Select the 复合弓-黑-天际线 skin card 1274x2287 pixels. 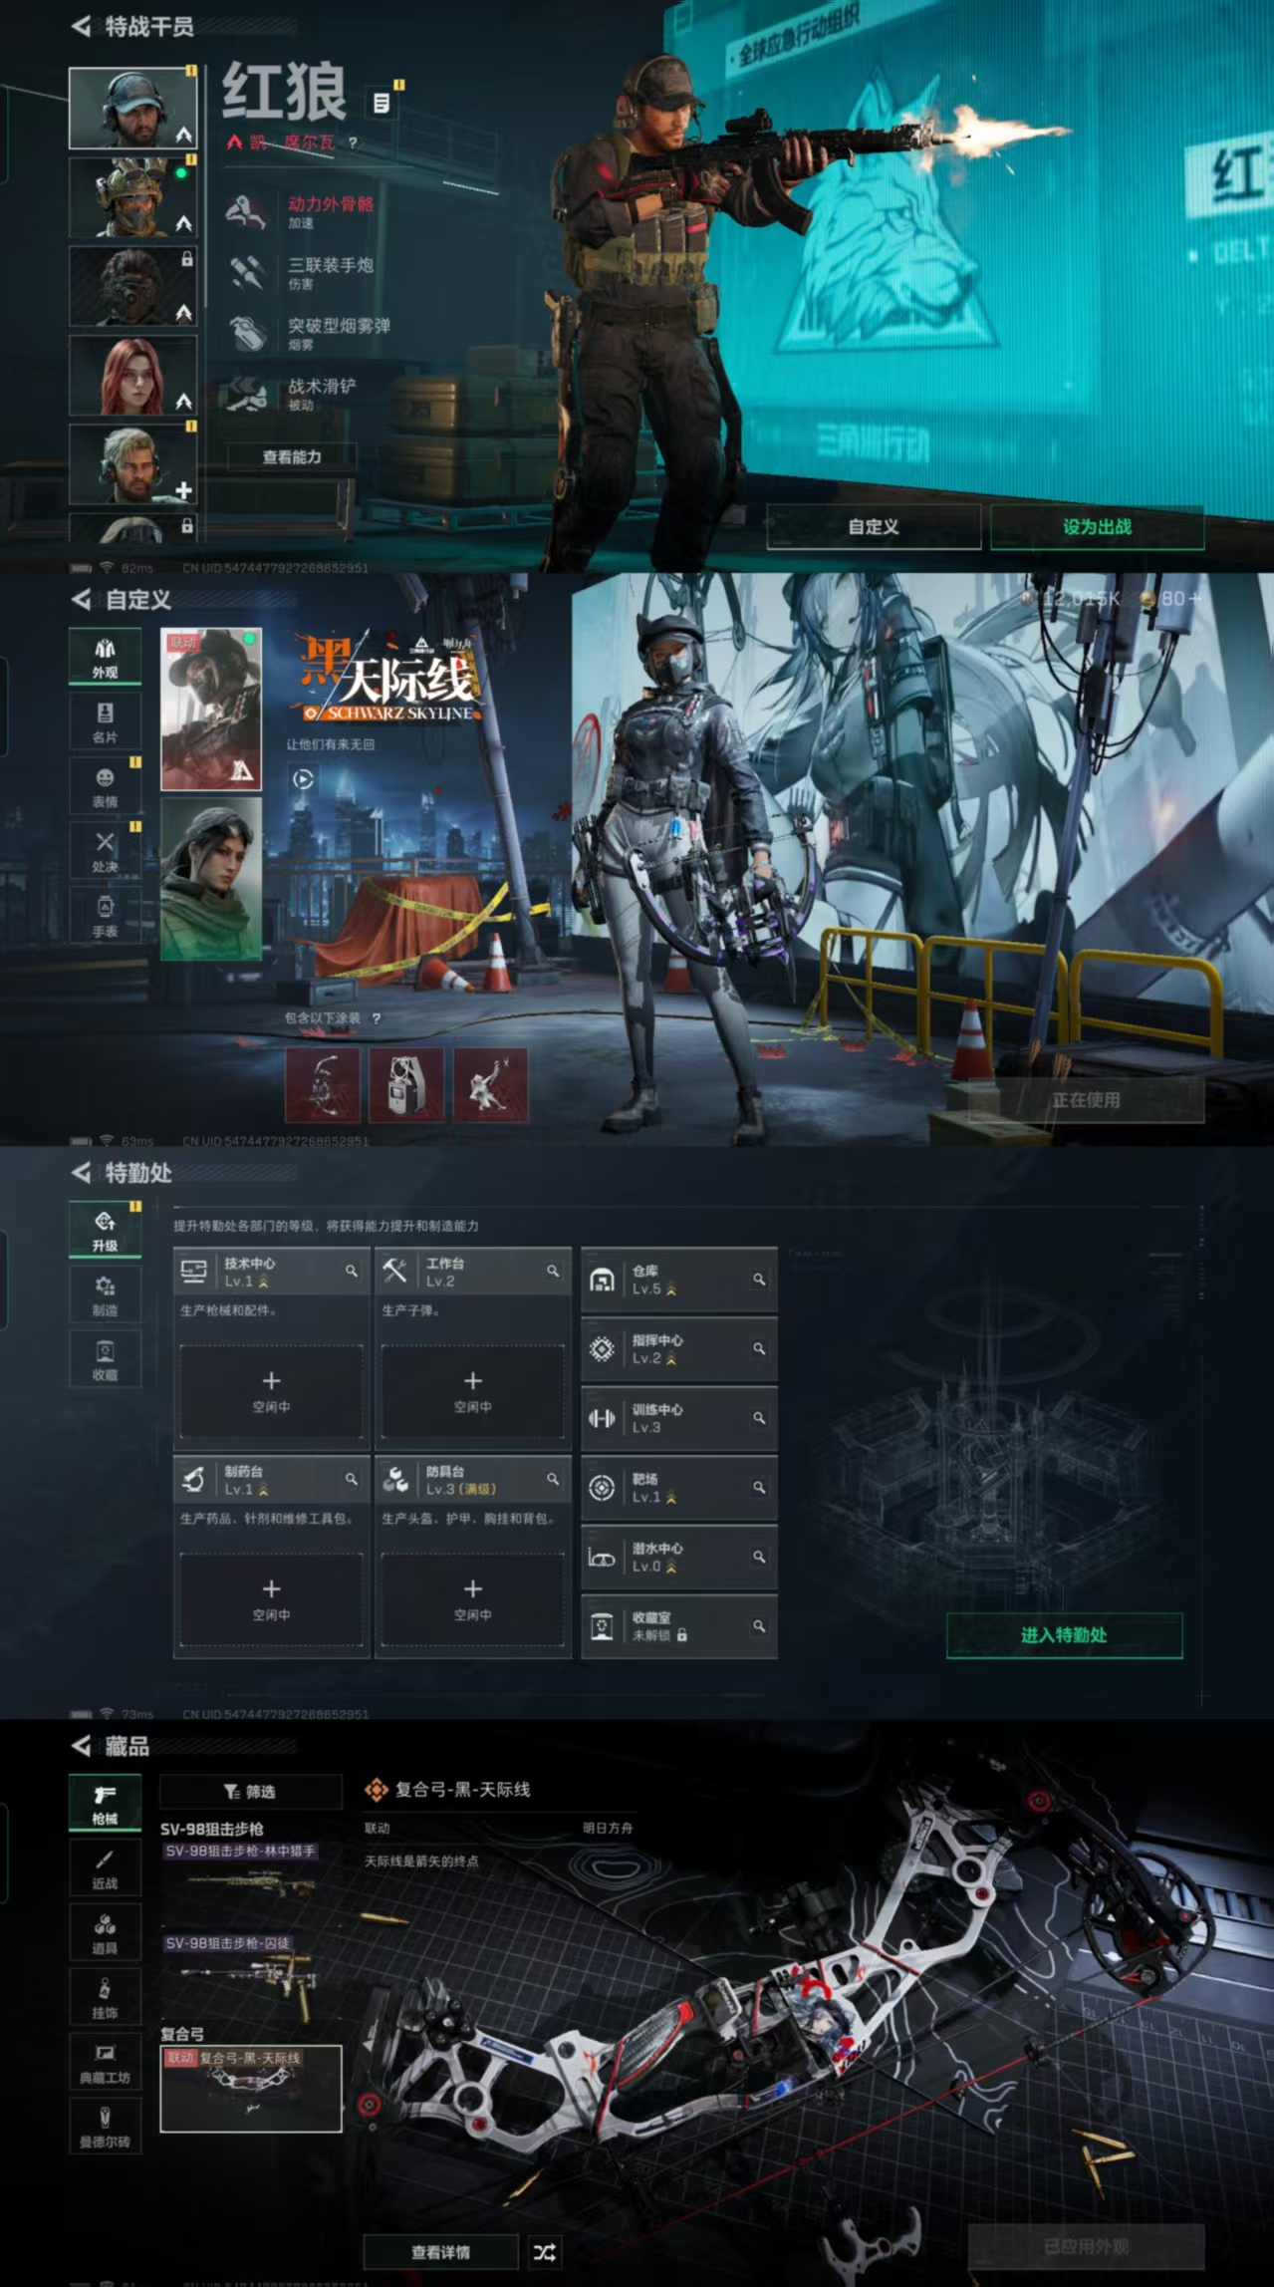[x=251, y=2089]
